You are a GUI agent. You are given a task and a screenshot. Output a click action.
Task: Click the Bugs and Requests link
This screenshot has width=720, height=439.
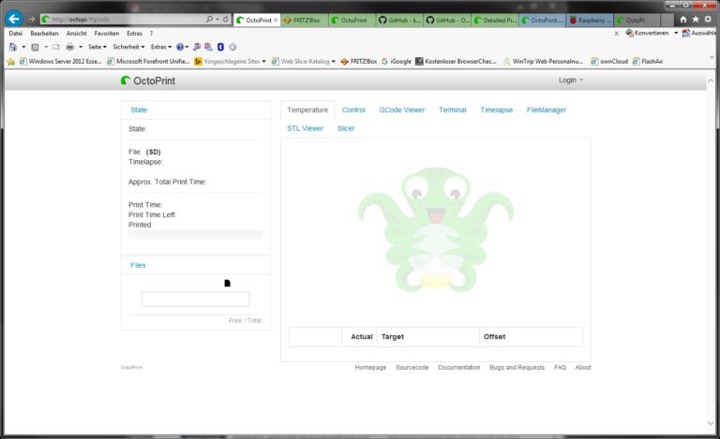pyautogui.click(x=517, y=368)
